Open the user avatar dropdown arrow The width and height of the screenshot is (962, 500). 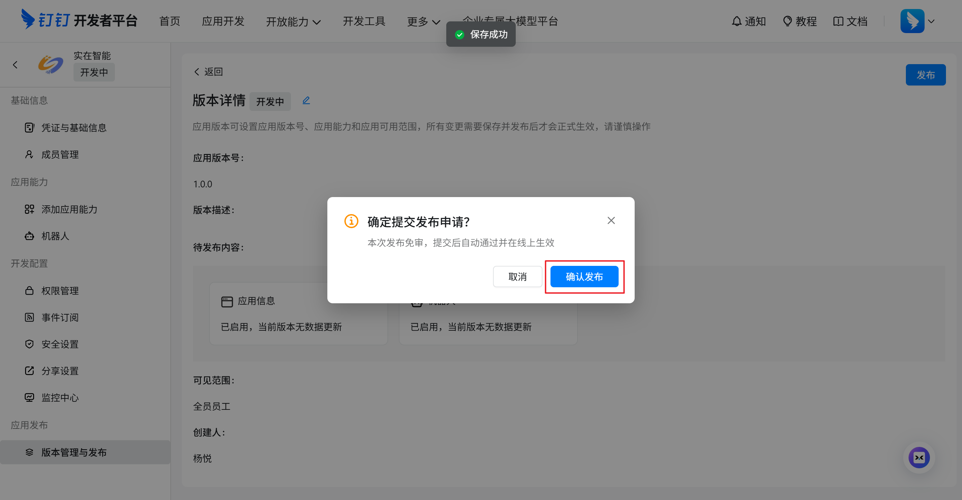(x=931, y=21)
